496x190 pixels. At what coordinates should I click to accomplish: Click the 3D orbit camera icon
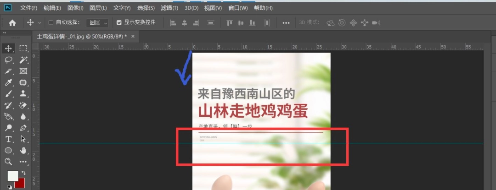[x=331, y=23]
